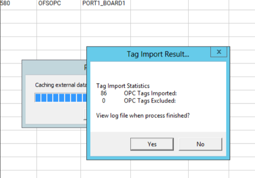Click the caching progress bar

click(x=60, y=98)
